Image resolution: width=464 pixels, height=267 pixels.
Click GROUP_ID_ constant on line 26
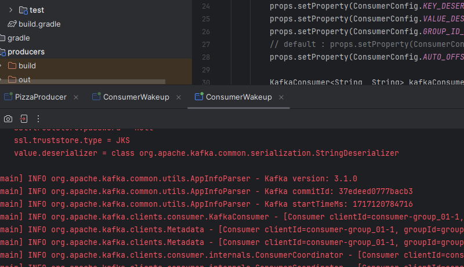point(443,32)
